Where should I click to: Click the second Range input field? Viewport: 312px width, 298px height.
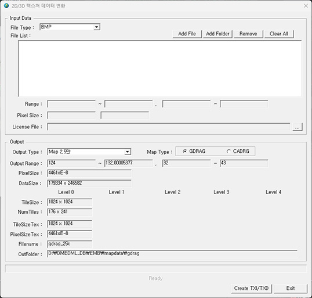click(x=129, y=104)
